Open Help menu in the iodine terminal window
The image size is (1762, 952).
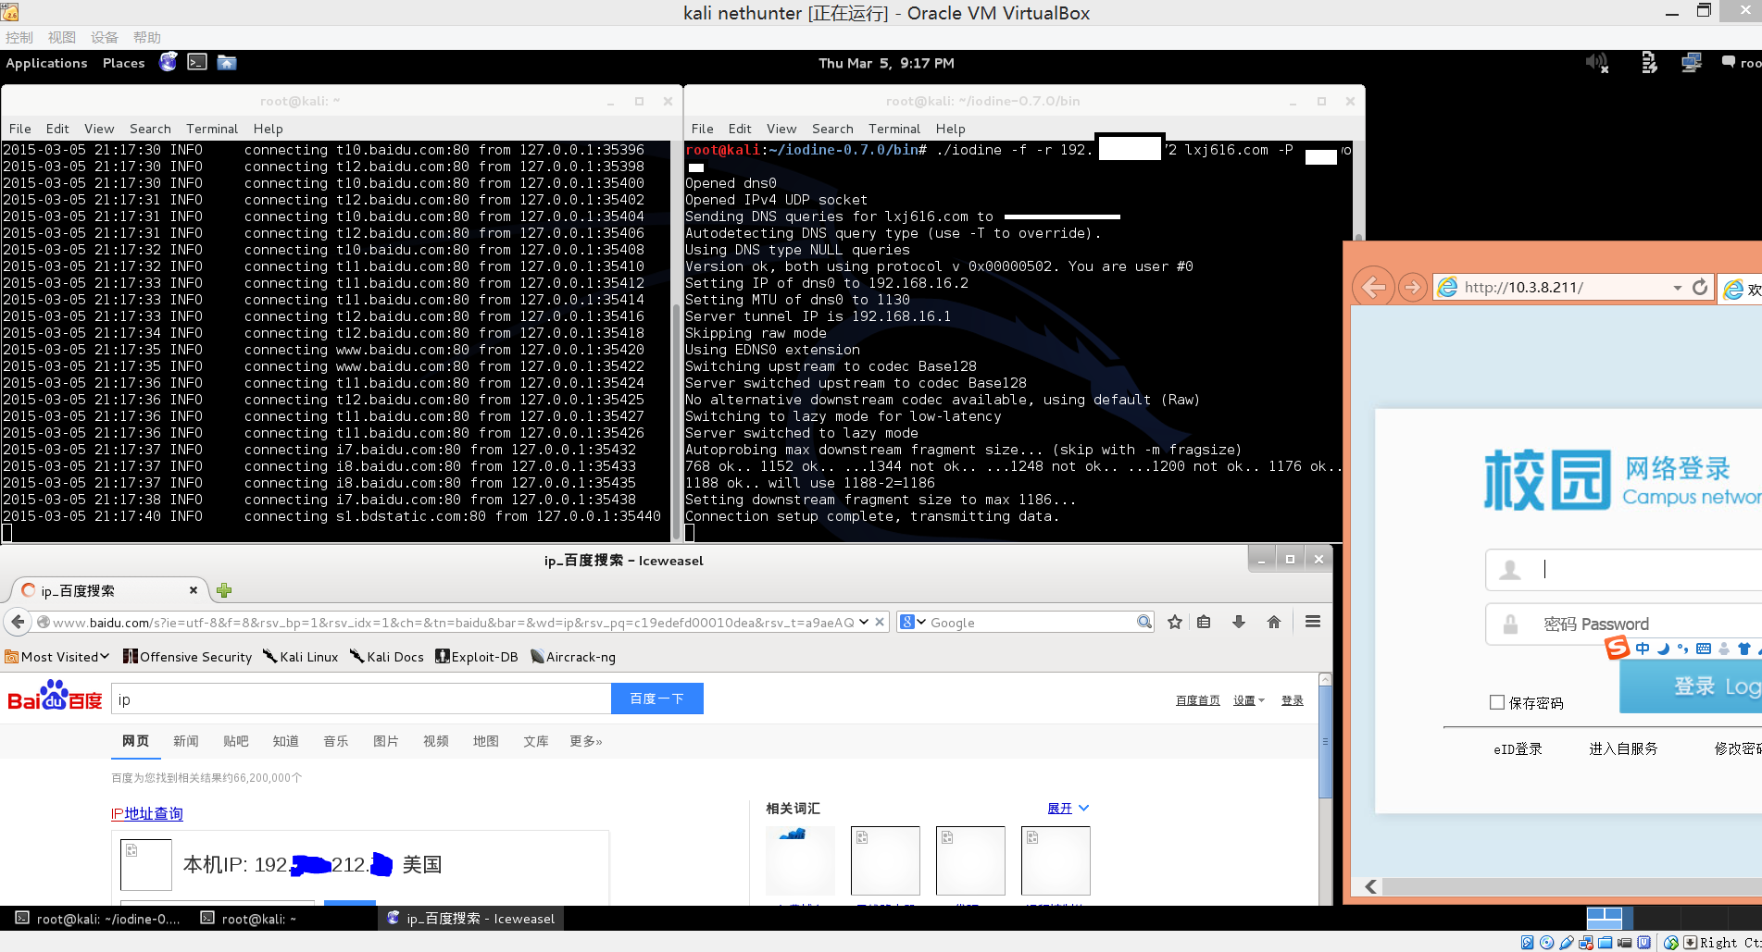click(950, 129)
